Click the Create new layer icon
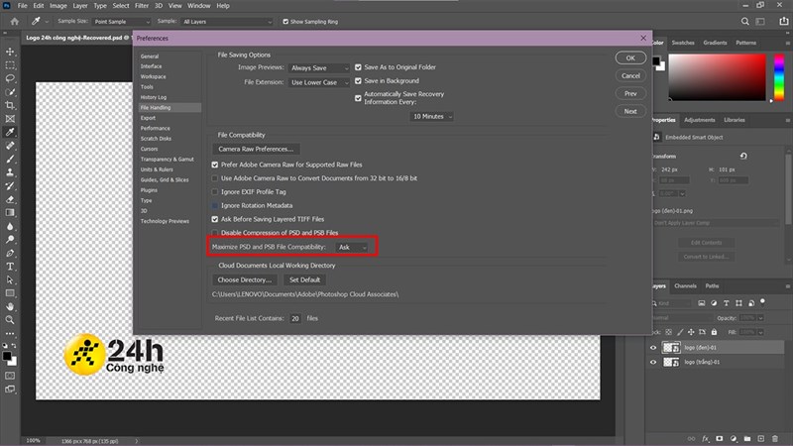The height and width of the screenshot is (446, 793). point(760,438)
